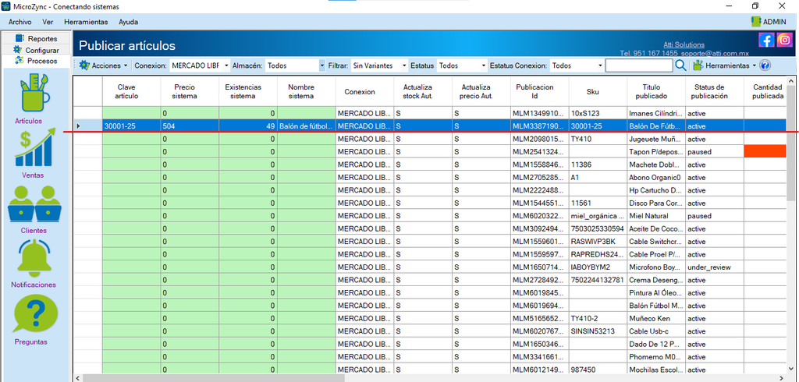Open the Instagram page icon
The image size is (799, 382).
click(785, 40)
